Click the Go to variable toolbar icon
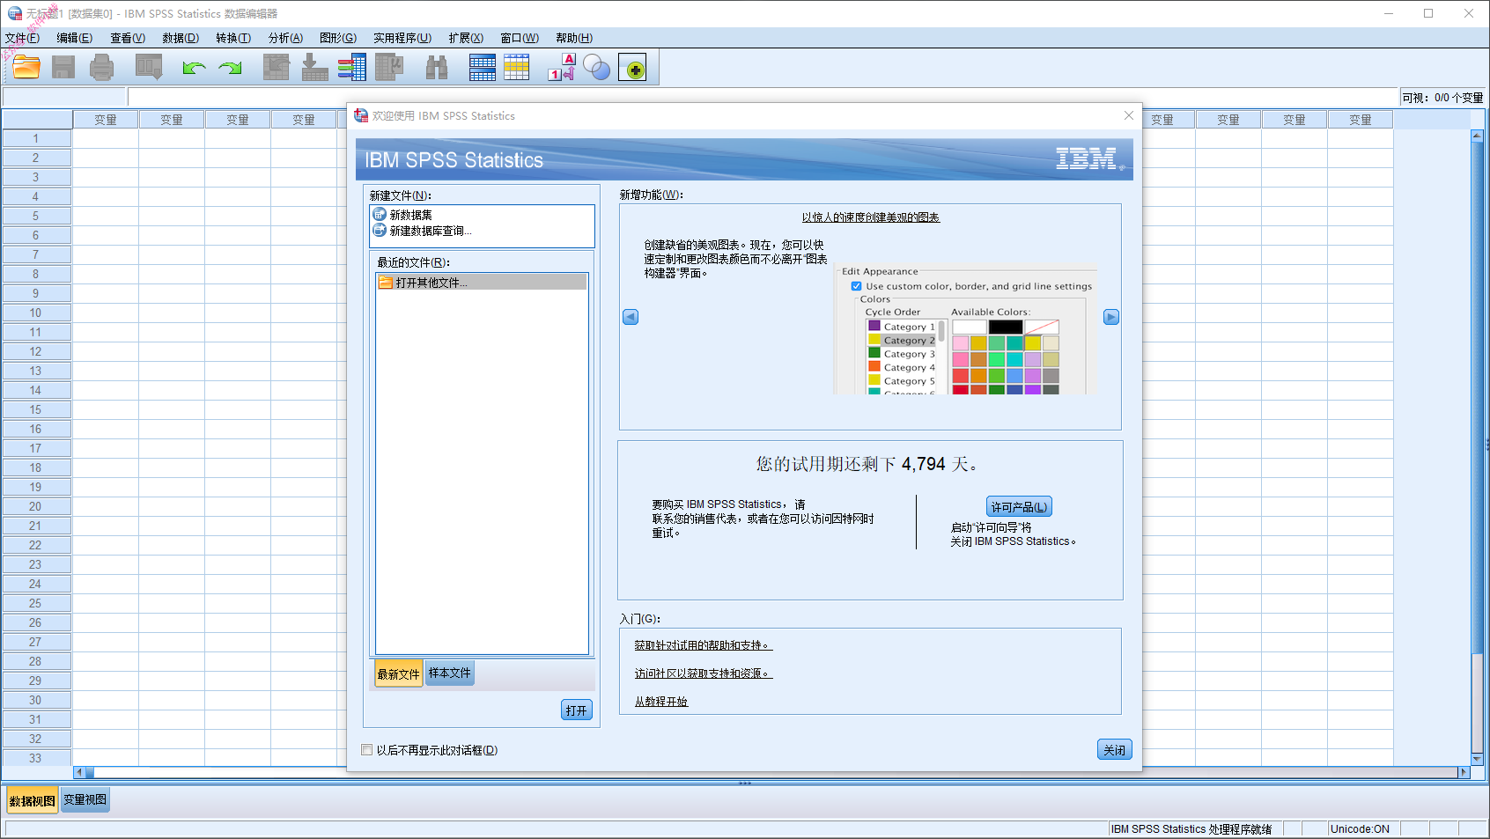 (x=314, y=68)
